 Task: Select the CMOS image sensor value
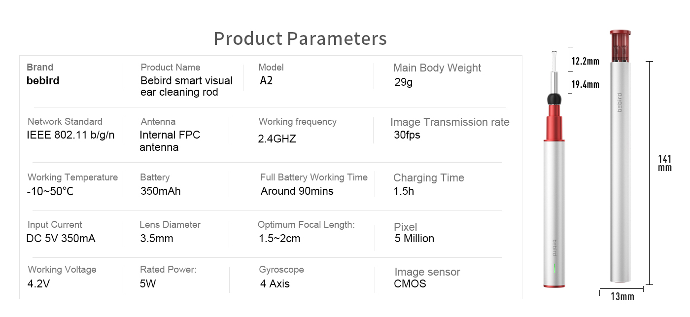(x=410, y=284)
